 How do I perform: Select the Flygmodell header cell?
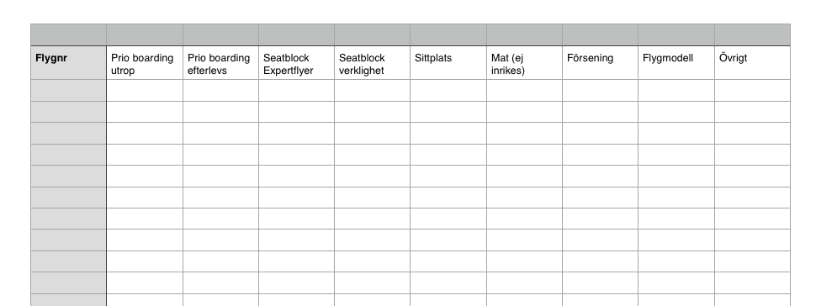676,63
